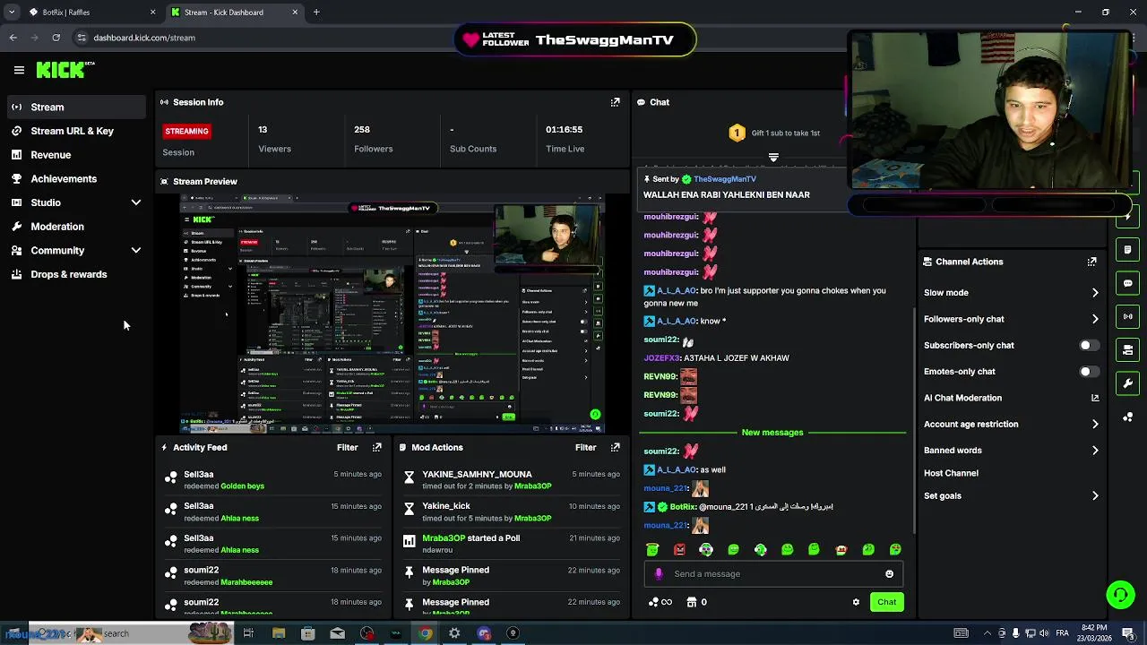Open the tab search dropdown in browser
Screen dimensions: 1147x645
12,13
